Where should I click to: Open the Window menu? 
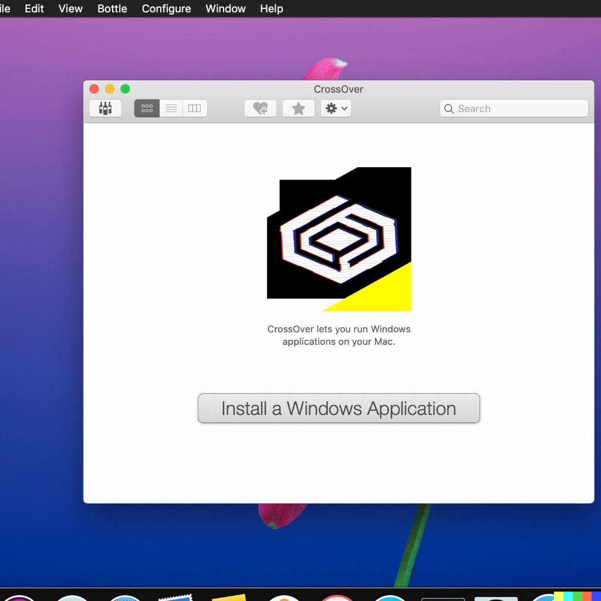click(226, 8)
